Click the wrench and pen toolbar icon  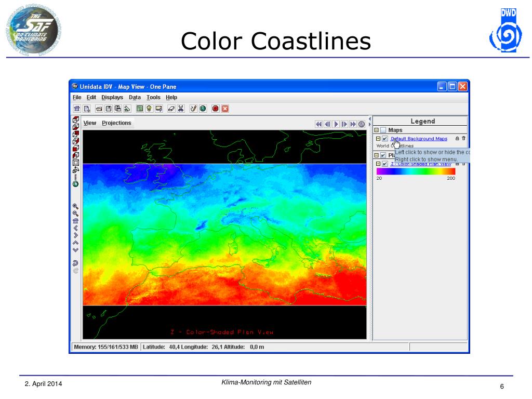[193, 109]
